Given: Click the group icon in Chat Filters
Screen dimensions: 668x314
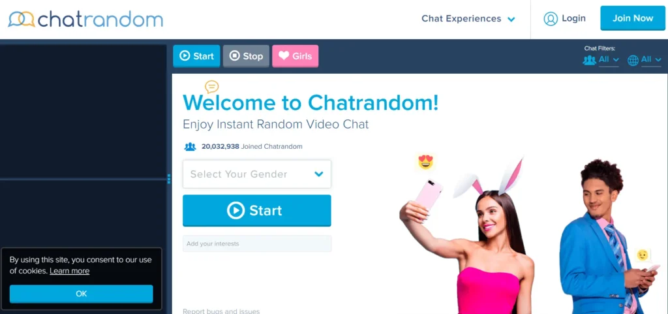Looking at the screenshot, I should [x=589, y=60].
